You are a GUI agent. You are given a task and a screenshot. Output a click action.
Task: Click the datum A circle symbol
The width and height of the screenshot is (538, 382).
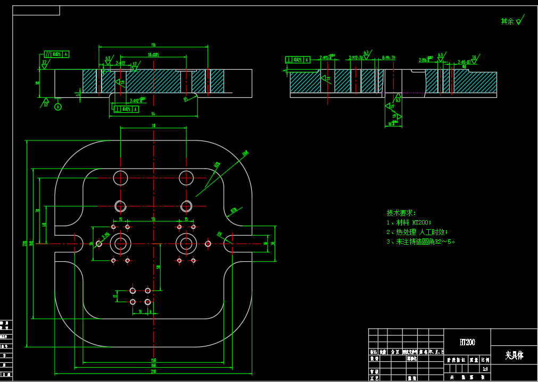click(58, 107)
